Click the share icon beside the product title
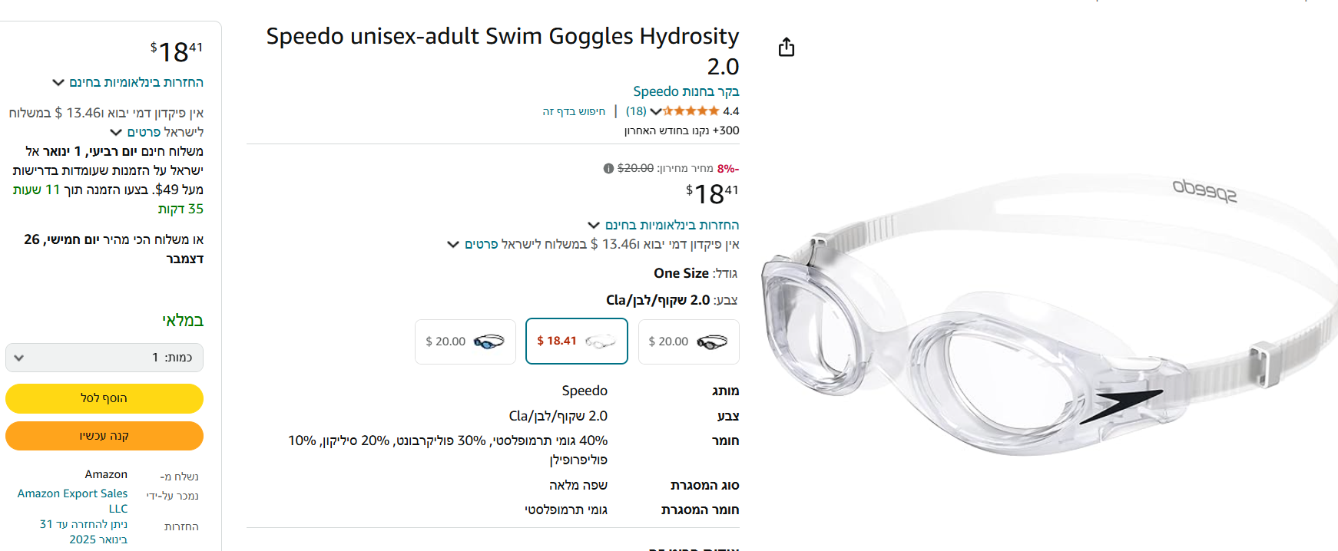This screenshot has width=1338, height=551. point(786,48)
